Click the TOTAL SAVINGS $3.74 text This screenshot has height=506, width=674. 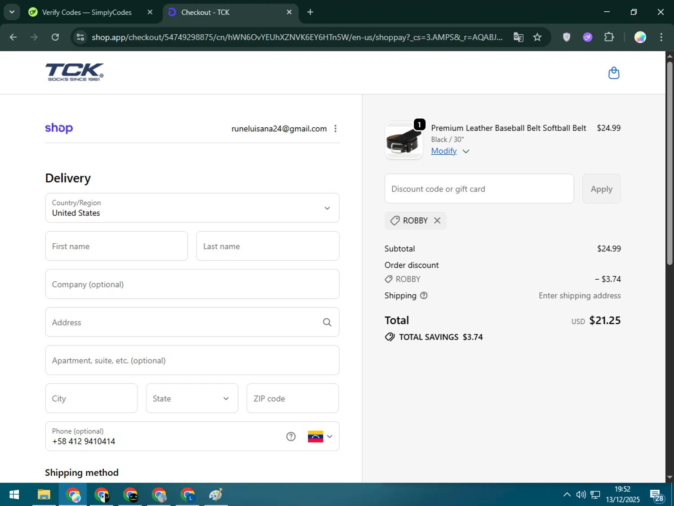441,337
